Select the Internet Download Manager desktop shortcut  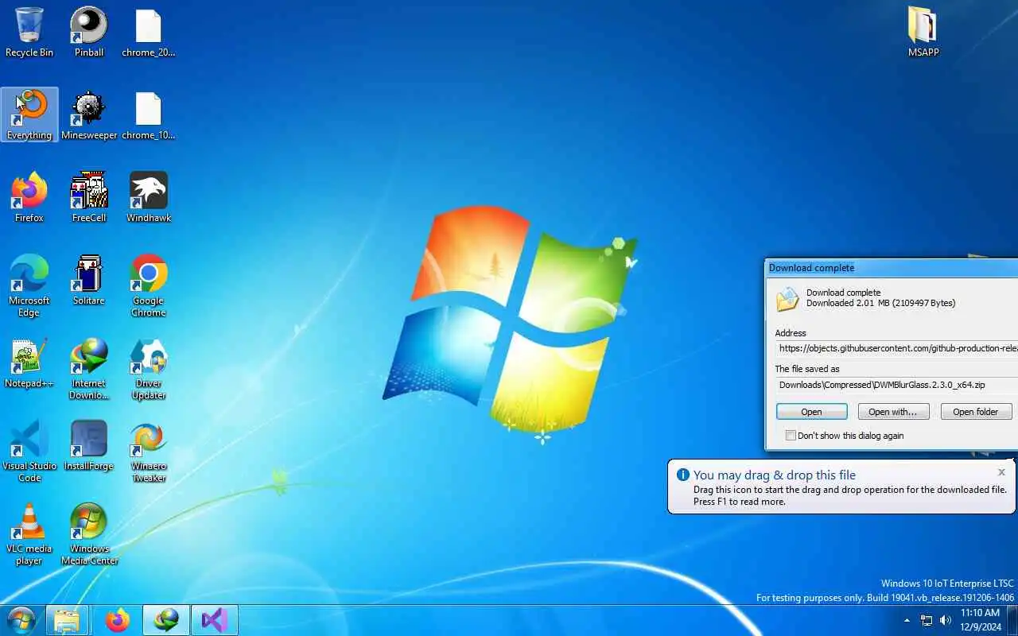click(x=89, y=369)
